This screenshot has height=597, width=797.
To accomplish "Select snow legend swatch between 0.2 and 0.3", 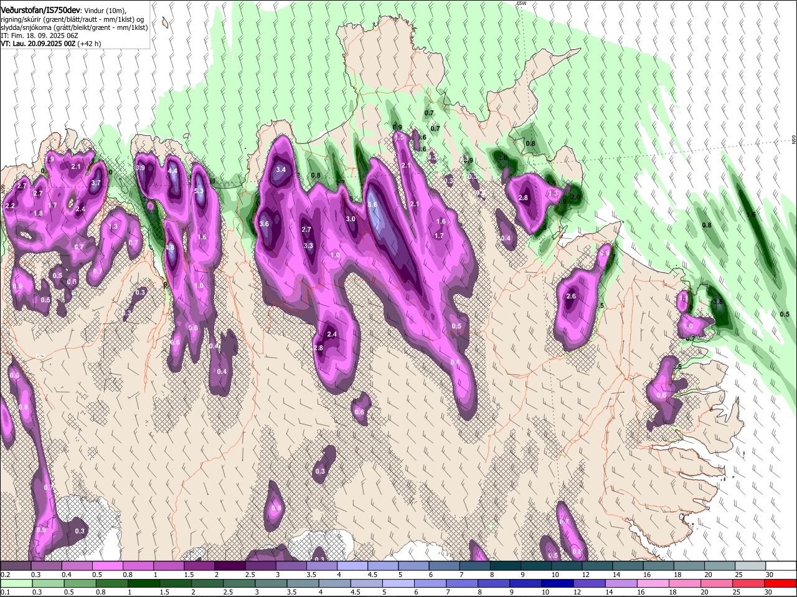I will point(16,566).
